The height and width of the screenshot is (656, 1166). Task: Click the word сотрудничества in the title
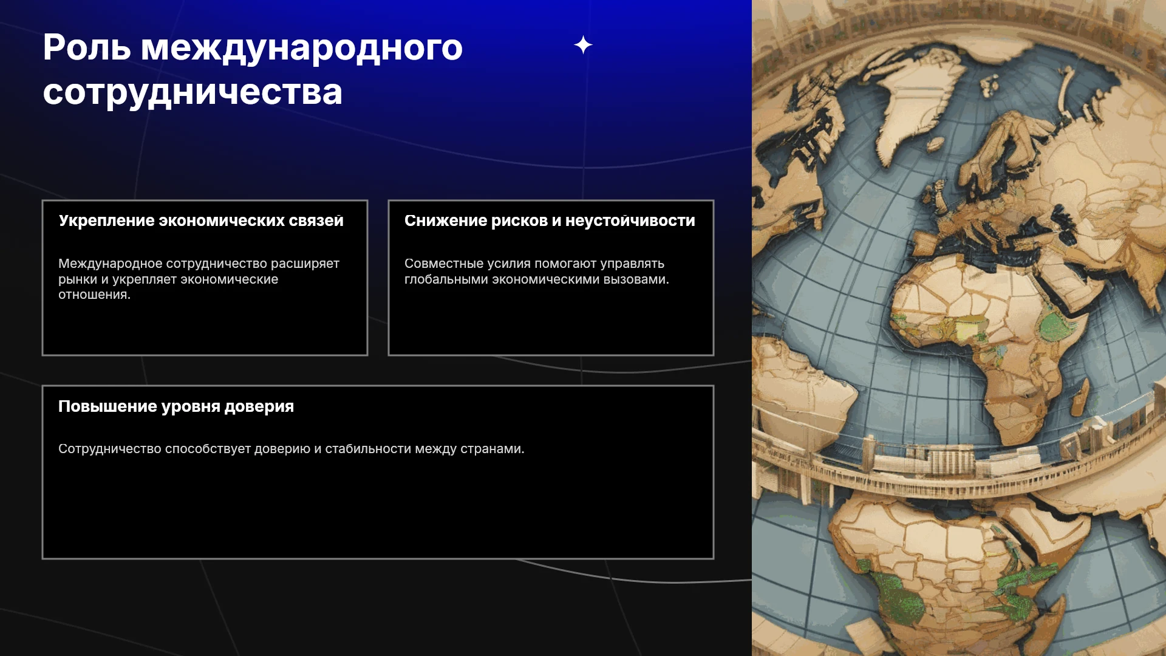coord(193,92)
